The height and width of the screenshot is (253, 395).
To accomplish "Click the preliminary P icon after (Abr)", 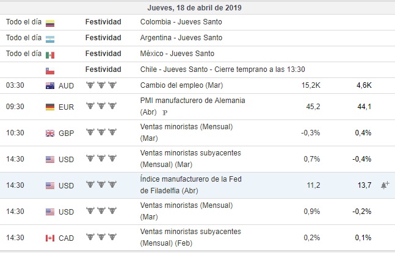I will [x=165, y=113].
